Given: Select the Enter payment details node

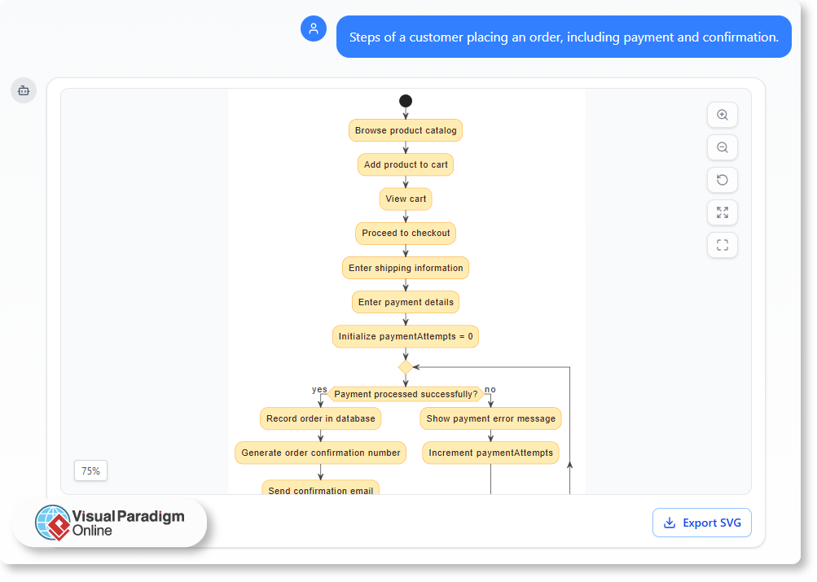Looking at the screenshot, I should [405, 302].
